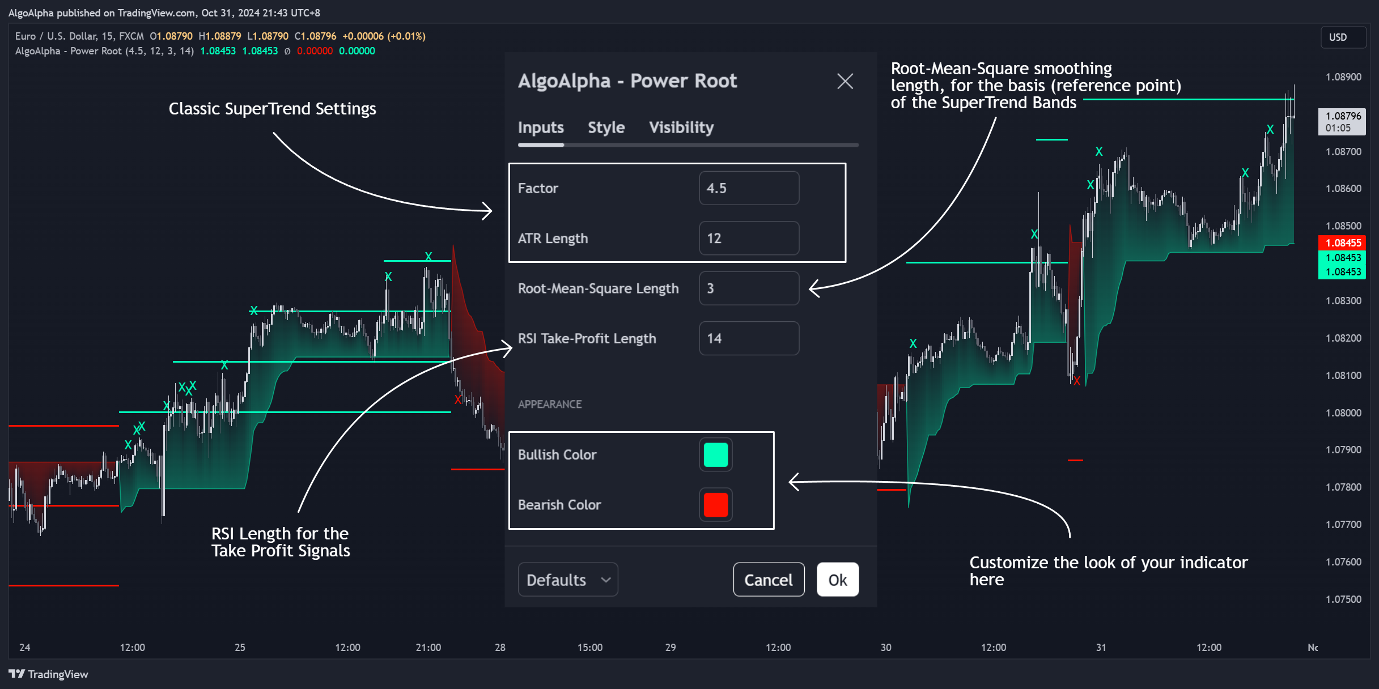Click the 21:00 time axis label
The height and width of the screenshot is (689, 1379).
click(428, 648)
